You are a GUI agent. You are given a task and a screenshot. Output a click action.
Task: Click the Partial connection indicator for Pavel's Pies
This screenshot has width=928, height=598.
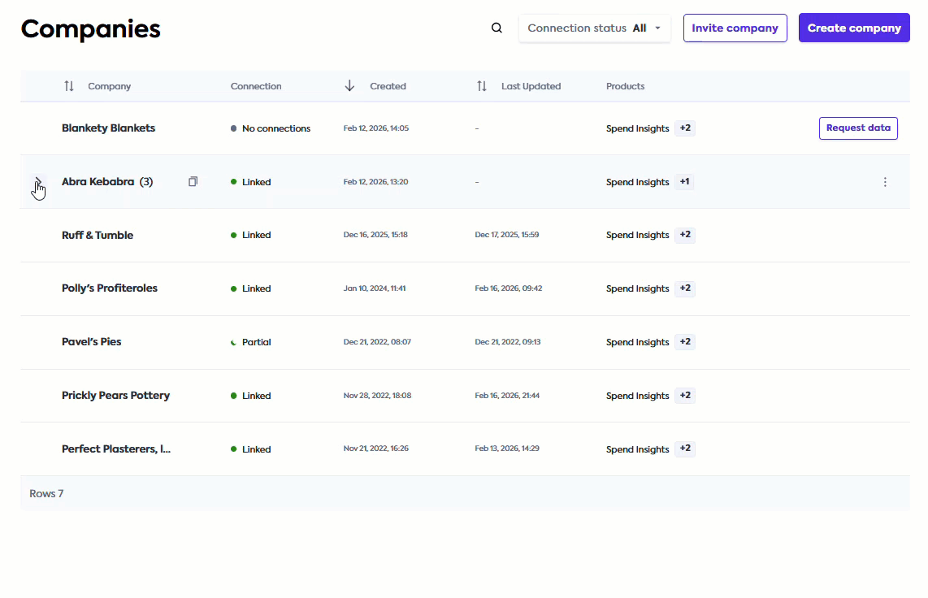(234, 342)
